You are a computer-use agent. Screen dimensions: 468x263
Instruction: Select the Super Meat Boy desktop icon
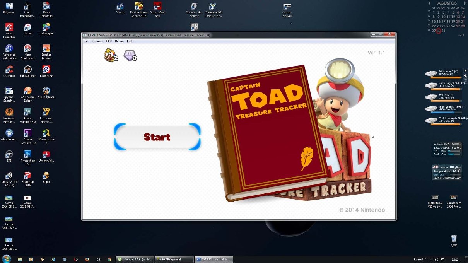click(x=157, y=10)
